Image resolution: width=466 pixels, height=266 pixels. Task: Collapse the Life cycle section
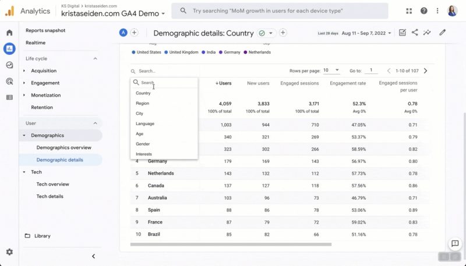tap(95, 59)
